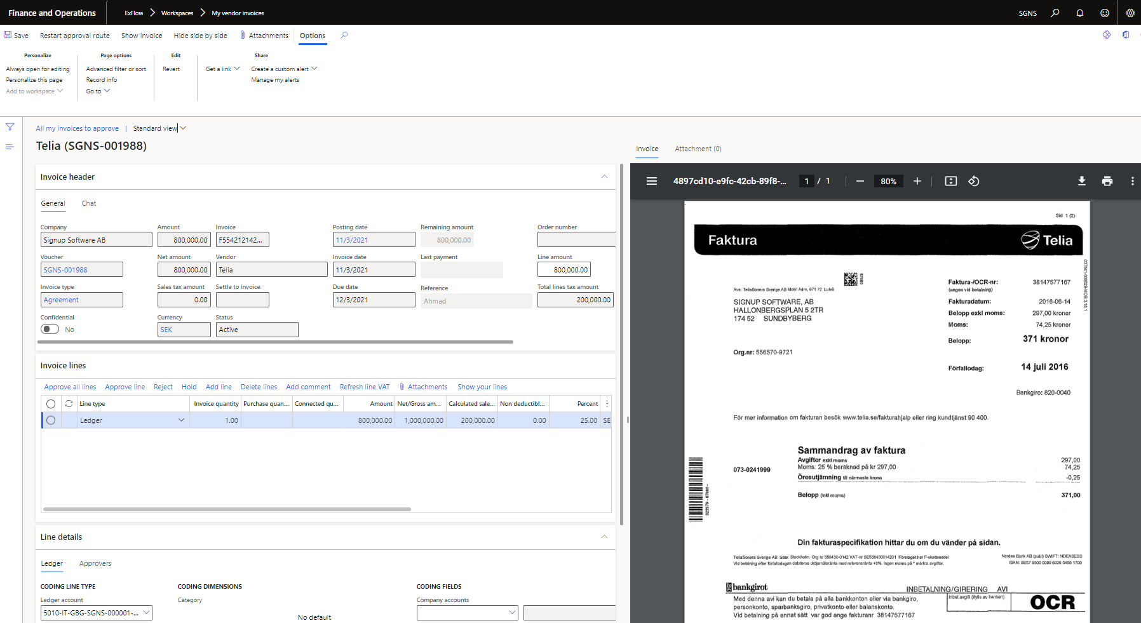This screenshot has height=623, width=1141.
Task: Click Show invoice button
Action: coord(142,36)
